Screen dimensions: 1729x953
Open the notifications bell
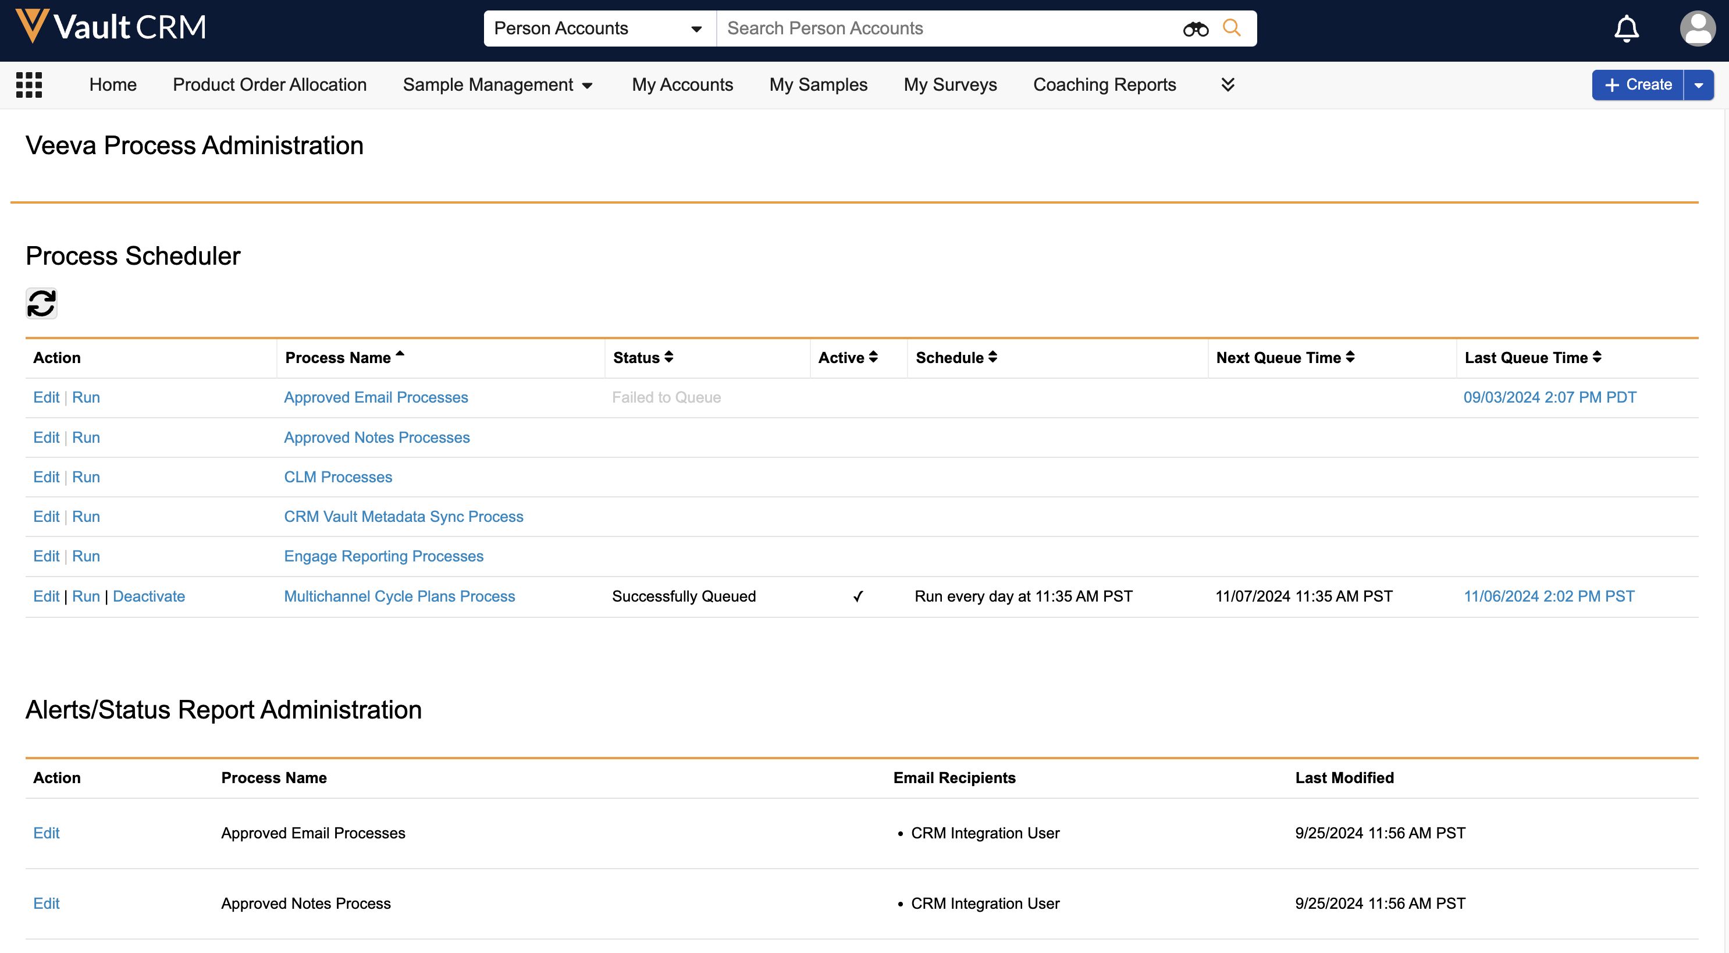click(x=1626, y=28)
